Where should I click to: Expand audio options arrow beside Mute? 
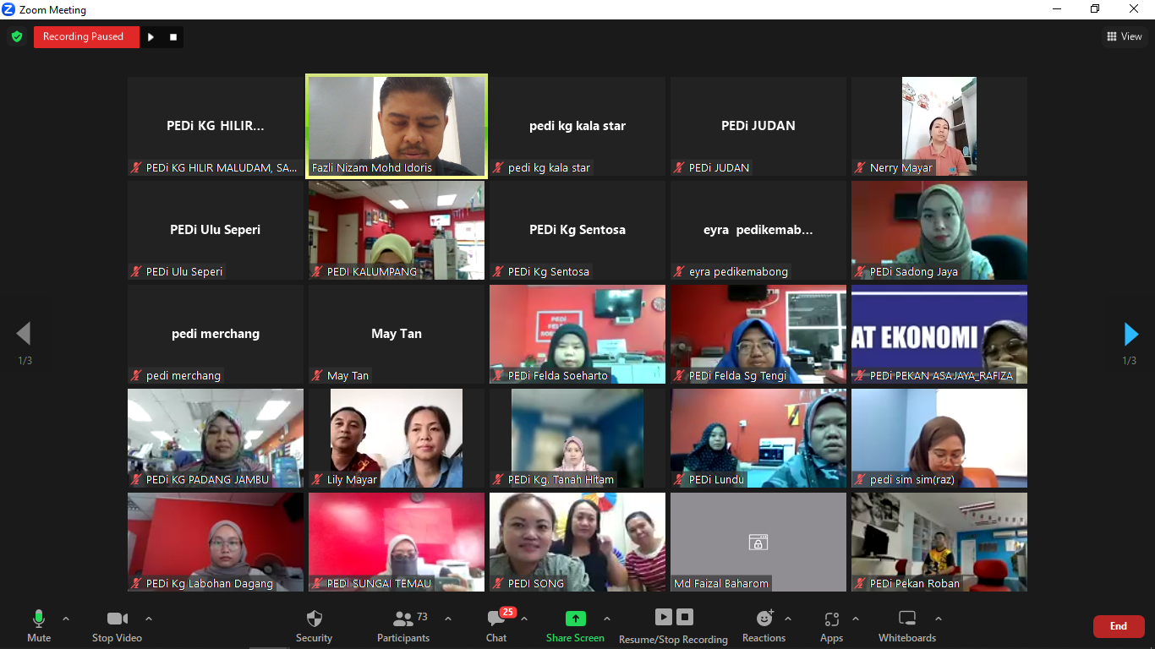click(x=66, y=619)
